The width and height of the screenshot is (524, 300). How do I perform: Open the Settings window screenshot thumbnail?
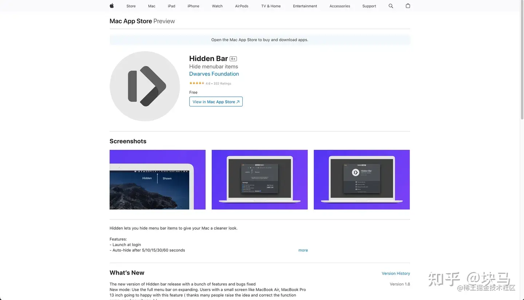coord(260,180)
